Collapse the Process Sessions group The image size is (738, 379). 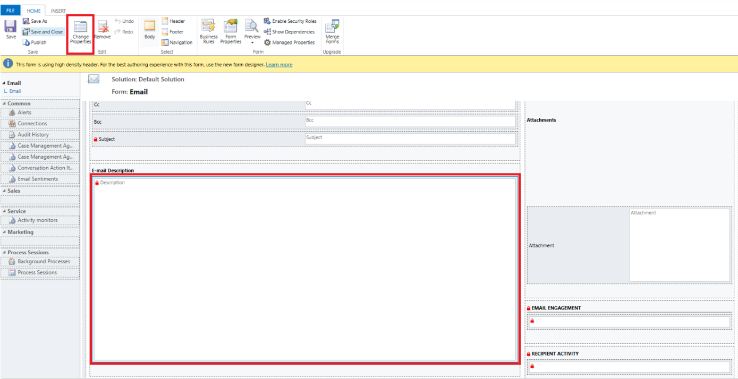click(5, 253)
